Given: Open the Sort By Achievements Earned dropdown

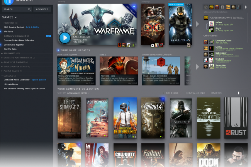Looking at the screenshot, I should pos(78,93).
